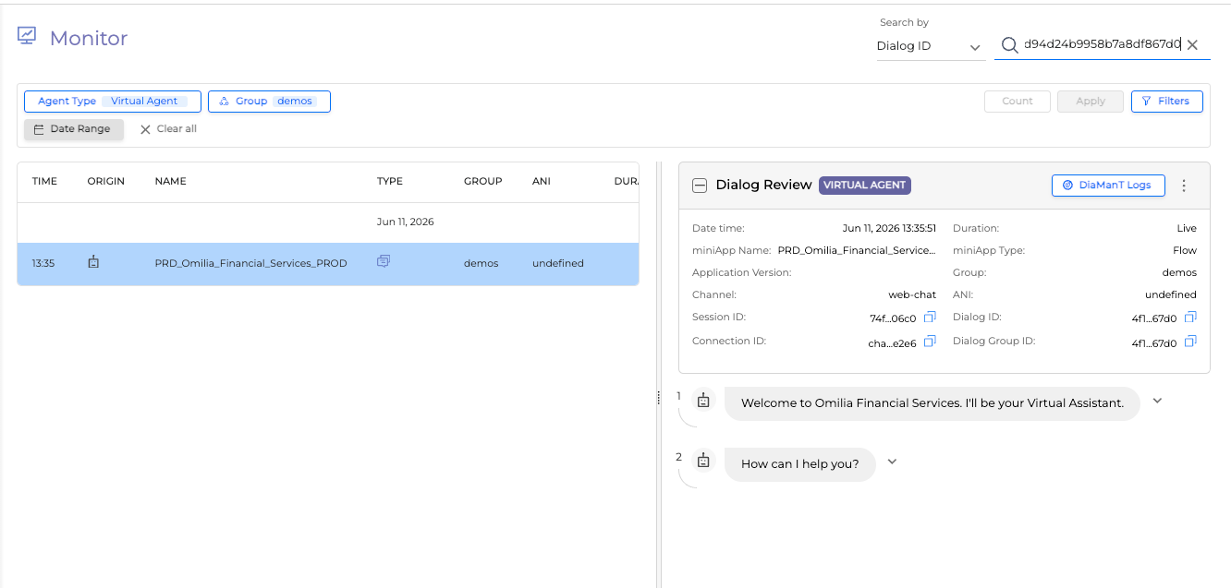Click the chat type icon in 13:35 row
1231x588 pixels.
tap(384, 262)
